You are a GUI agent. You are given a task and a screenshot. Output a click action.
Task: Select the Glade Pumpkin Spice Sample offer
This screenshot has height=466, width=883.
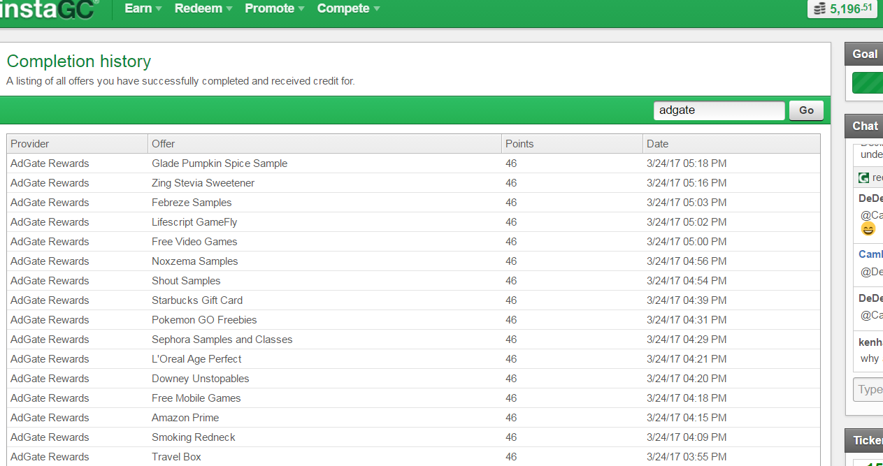[220, 163]
